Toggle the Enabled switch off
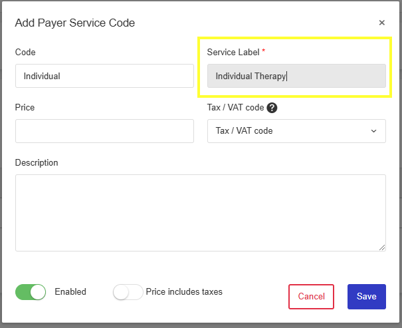This screenshot has width=402, height=328. (x=31, y=292)
